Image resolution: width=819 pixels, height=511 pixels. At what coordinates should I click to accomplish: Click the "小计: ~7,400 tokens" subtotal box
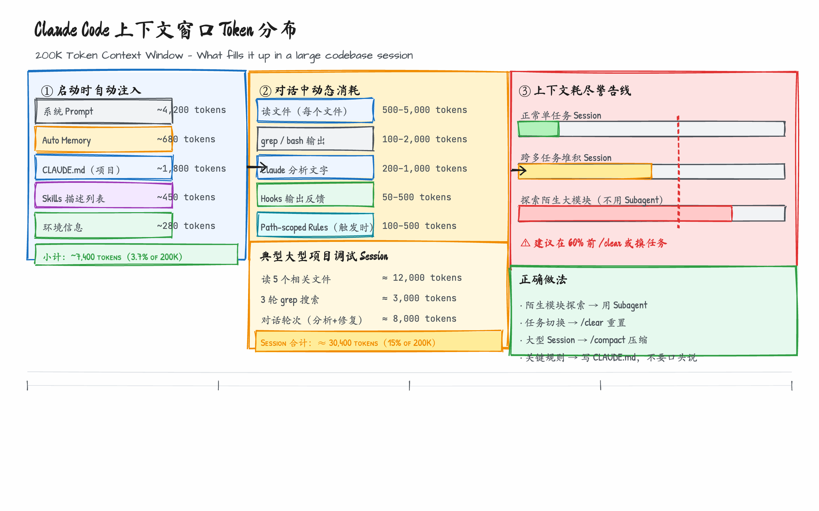(x=136, y=254)
